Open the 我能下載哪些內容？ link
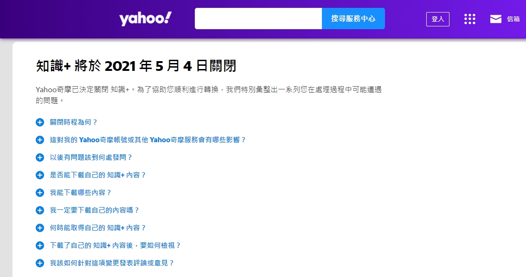The height and width of the screenshot is (277, 526). coord(80,192)
